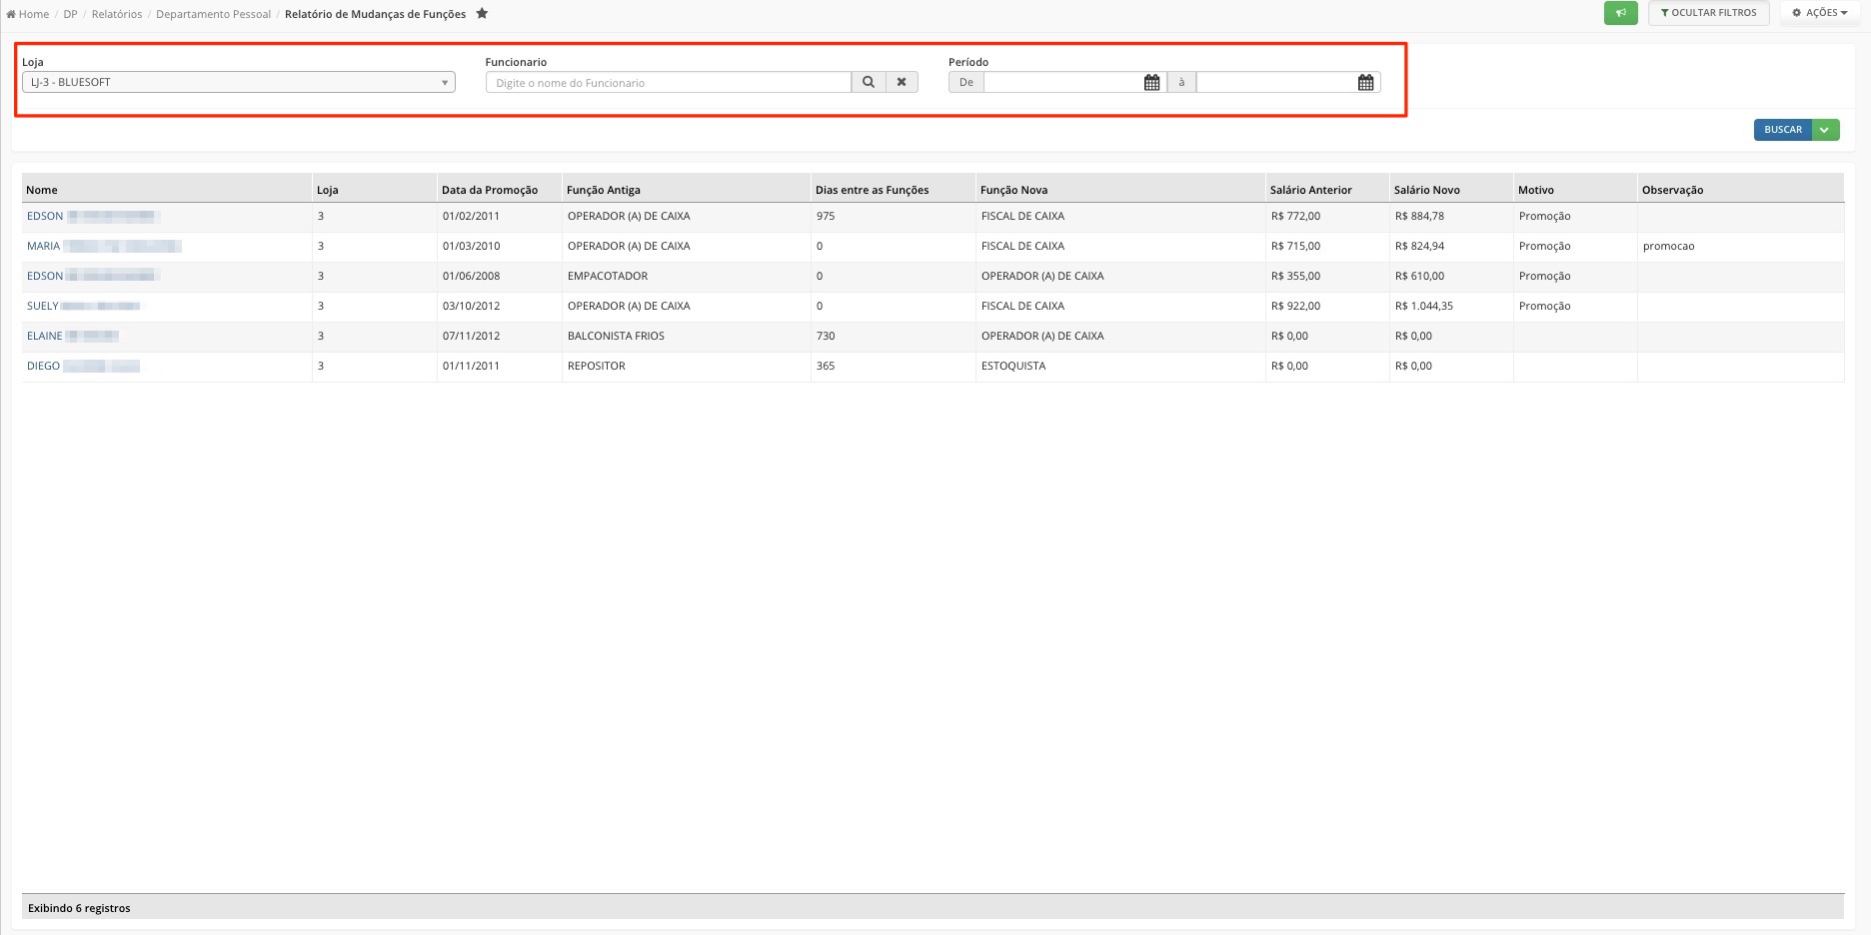
Task: Open MARIA's employee link
Action: [x=103, y=246]
